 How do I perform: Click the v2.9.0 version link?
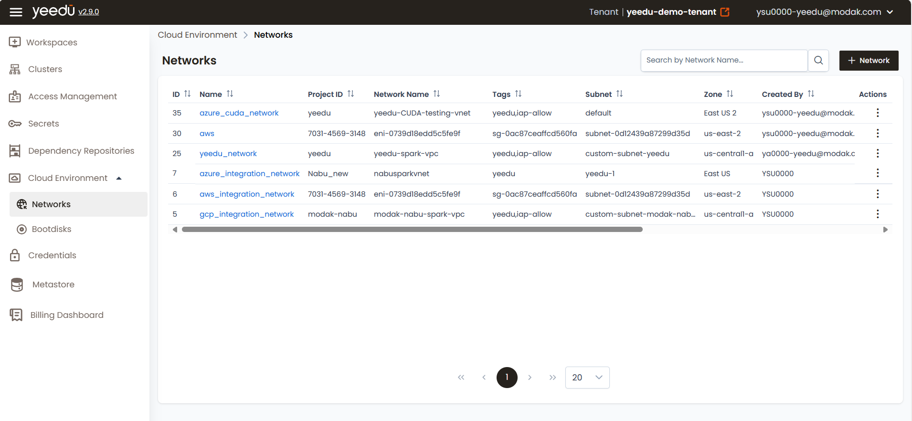89,12
